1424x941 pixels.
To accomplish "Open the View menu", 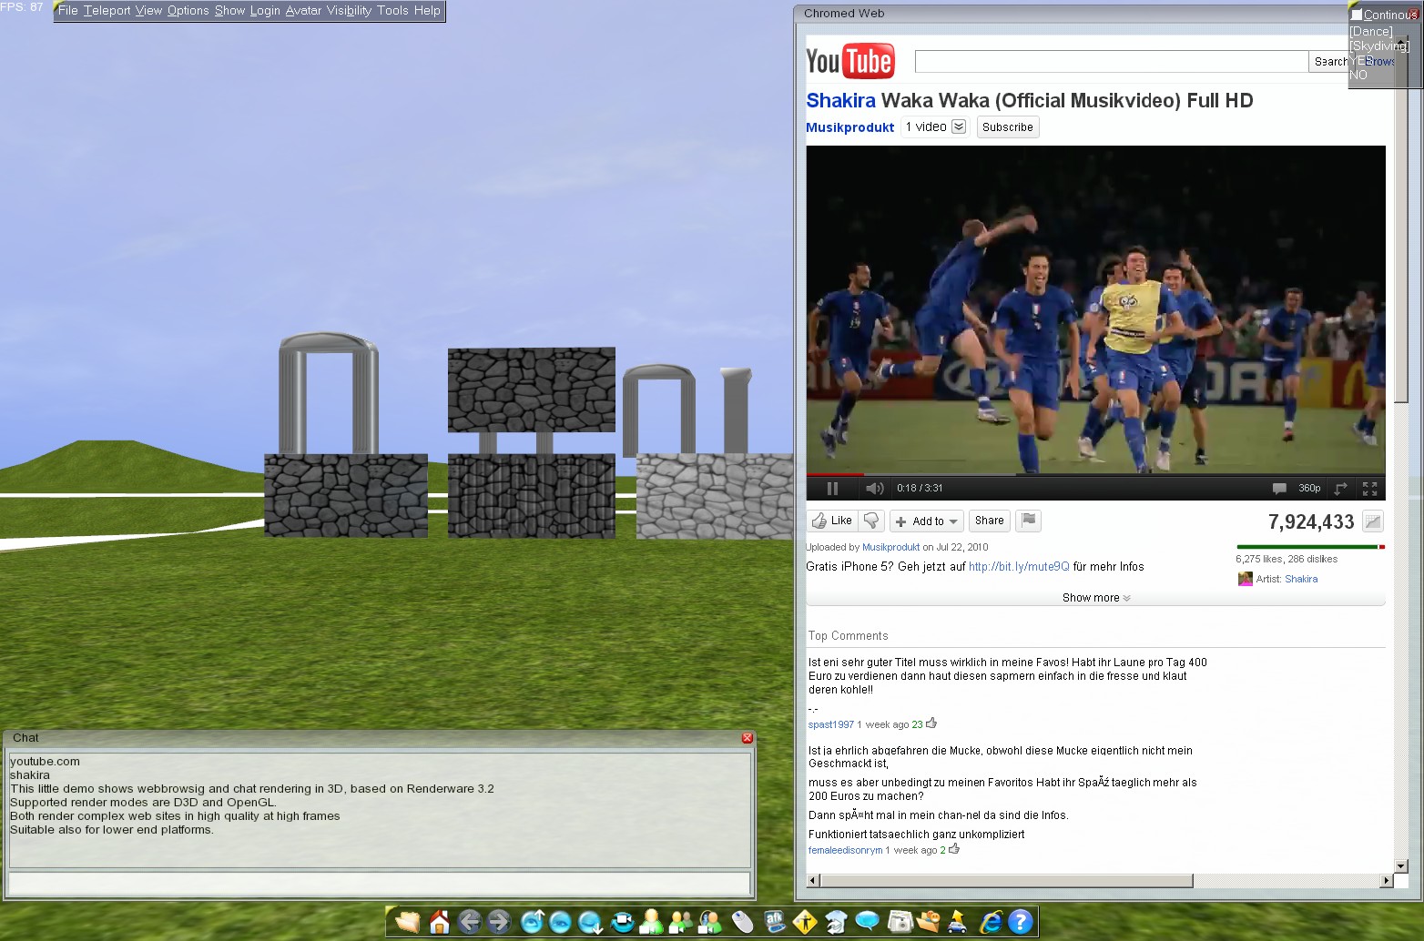I will coord(148,11).
